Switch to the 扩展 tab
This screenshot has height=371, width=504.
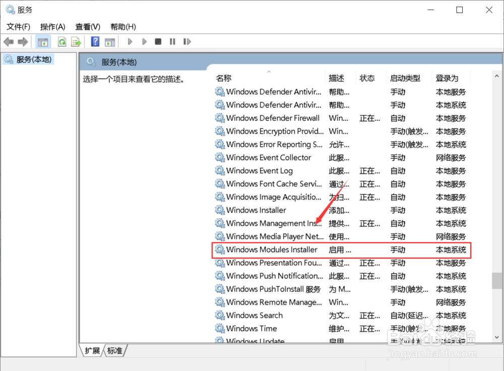92,350
